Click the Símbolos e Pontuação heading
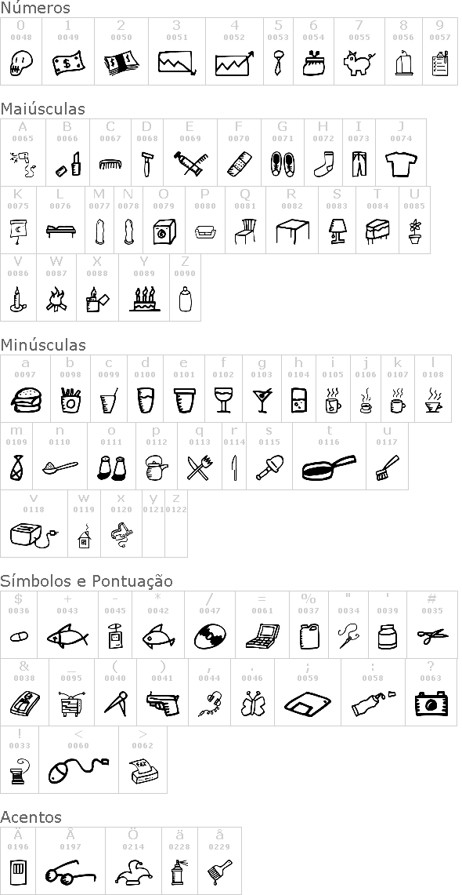462x895 pixels. pos(86,581)
